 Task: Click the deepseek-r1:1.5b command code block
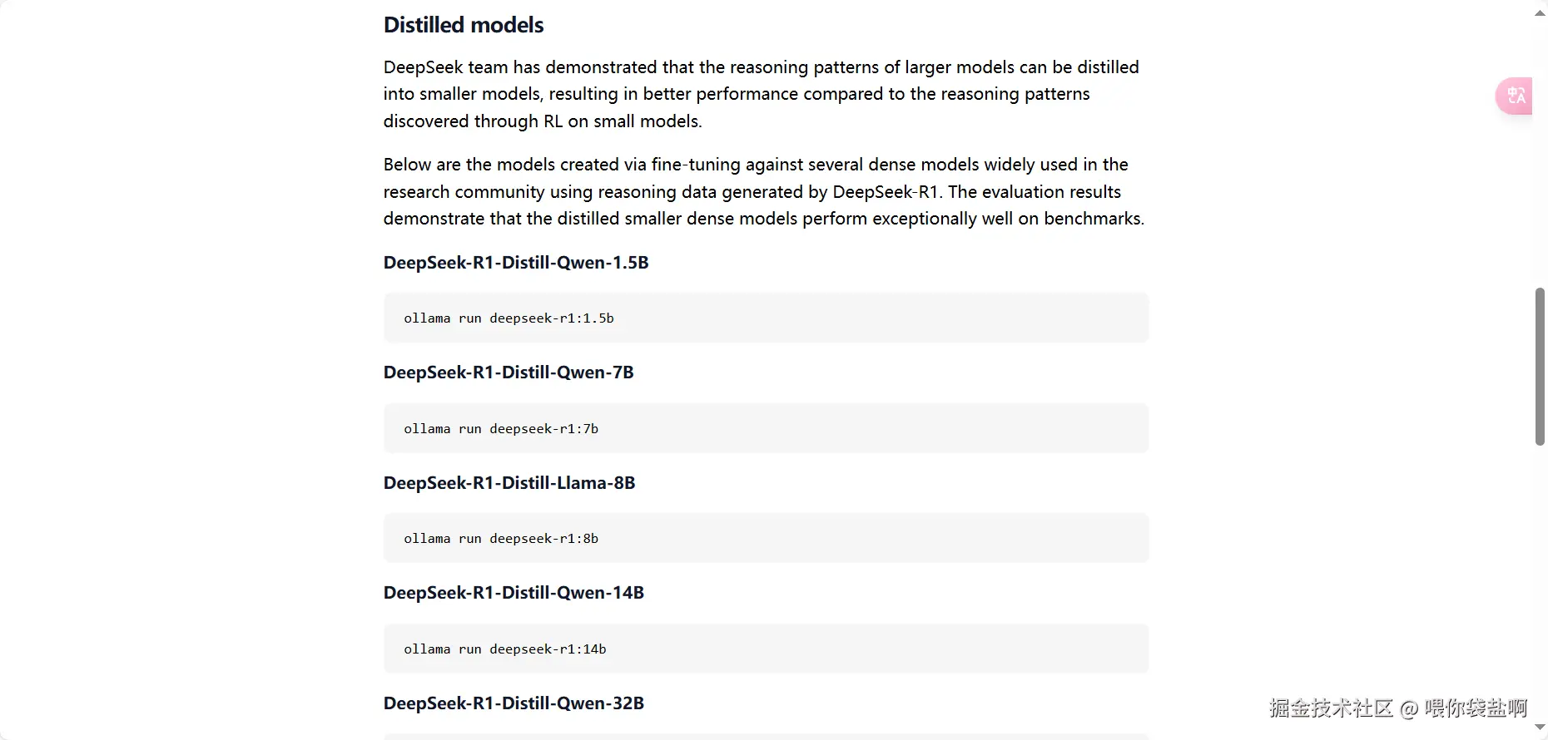pyautogui.click(x=766, y=318)
